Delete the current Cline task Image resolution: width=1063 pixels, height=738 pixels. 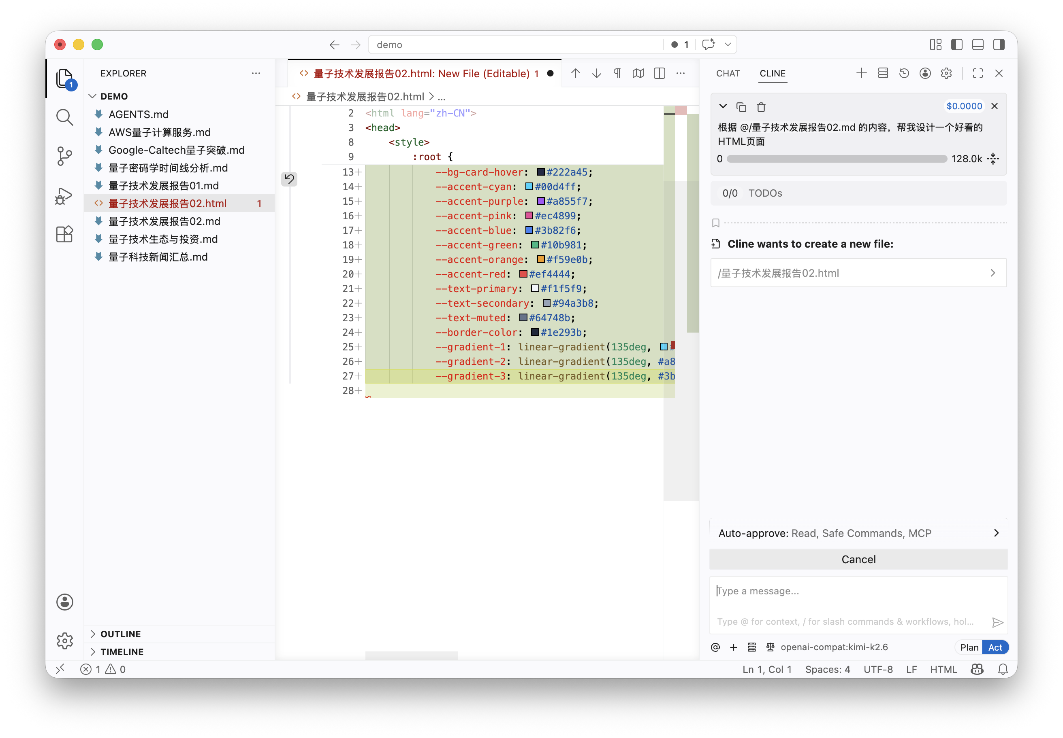pos(761,107)
